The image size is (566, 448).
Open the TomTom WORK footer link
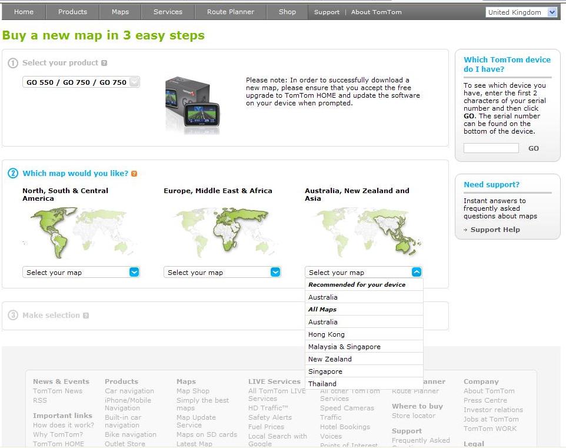click(x=490, y=429)
